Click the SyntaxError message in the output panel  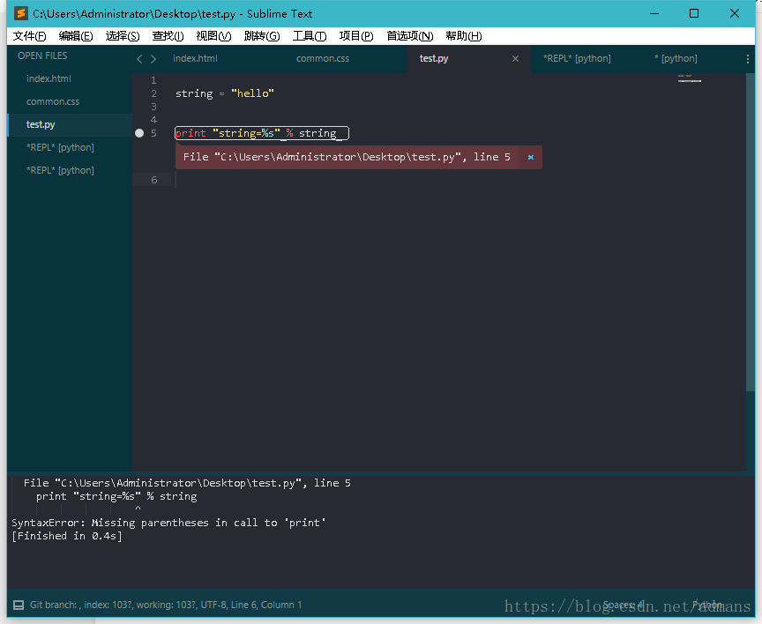(x=168, y=523)
